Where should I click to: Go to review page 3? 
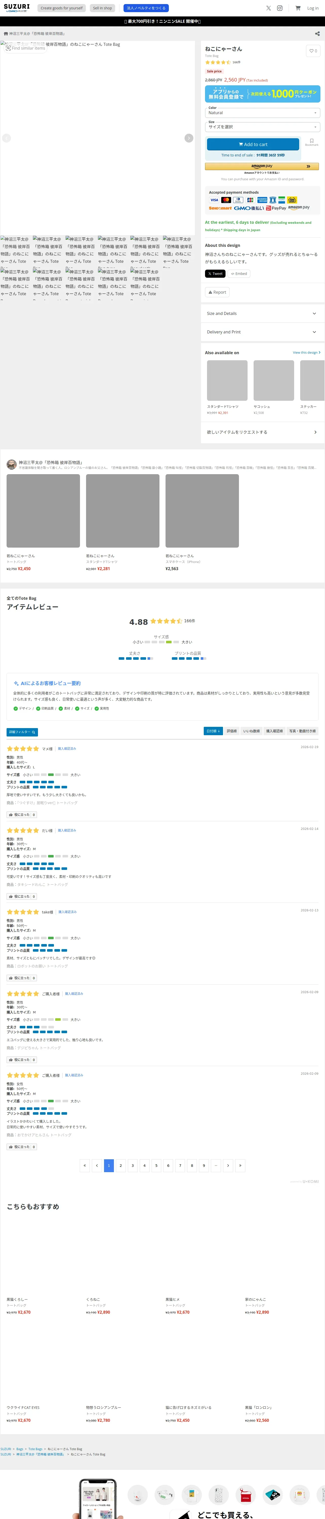pyautogui.click(x=133, y=1165)
